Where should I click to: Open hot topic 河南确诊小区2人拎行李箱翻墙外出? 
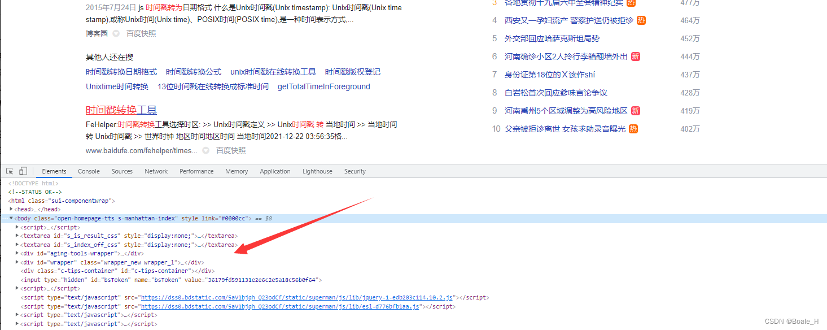(566, 57)
